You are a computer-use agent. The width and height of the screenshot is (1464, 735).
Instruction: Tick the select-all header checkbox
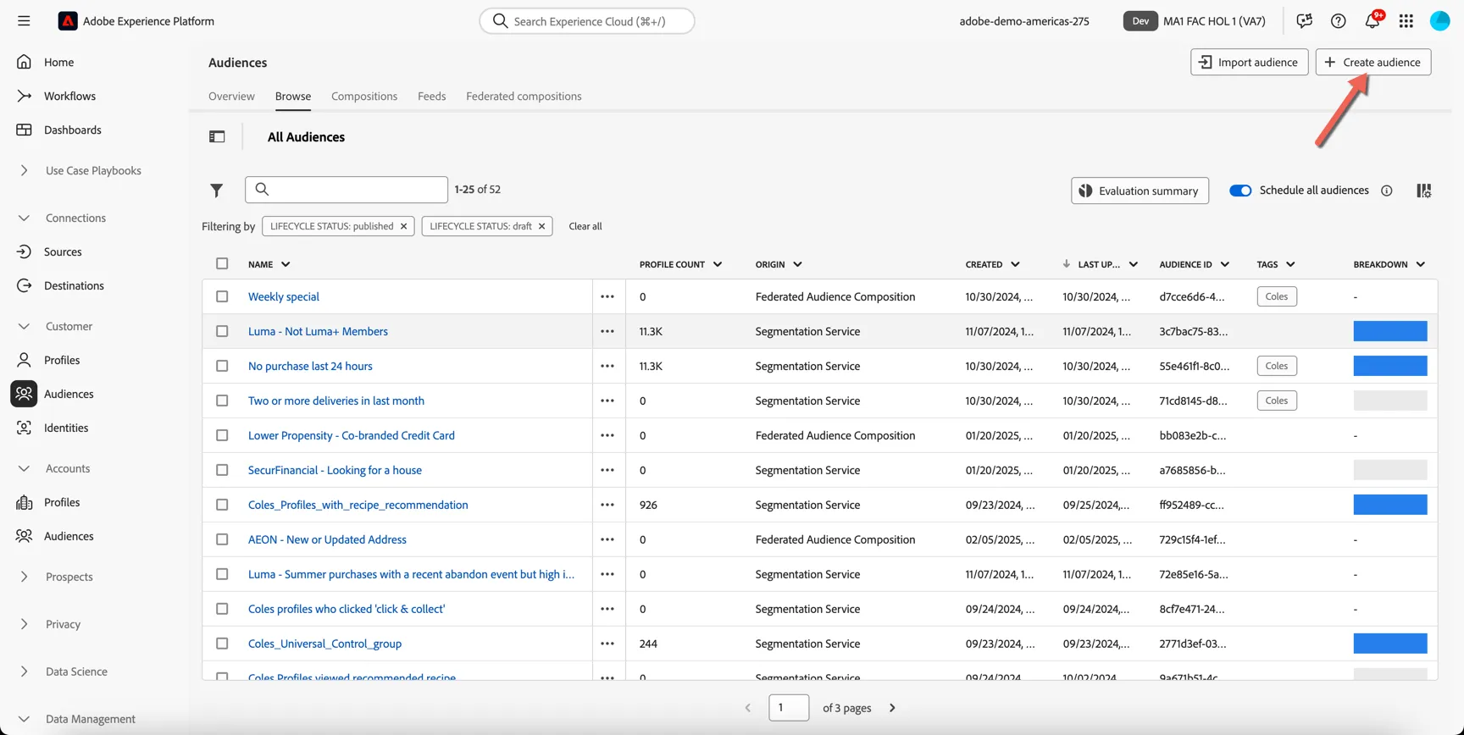click(222, 263)
